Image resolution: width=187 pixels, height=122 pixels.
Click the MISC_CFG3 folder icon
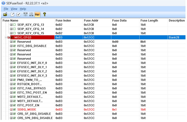pos(9,38)
